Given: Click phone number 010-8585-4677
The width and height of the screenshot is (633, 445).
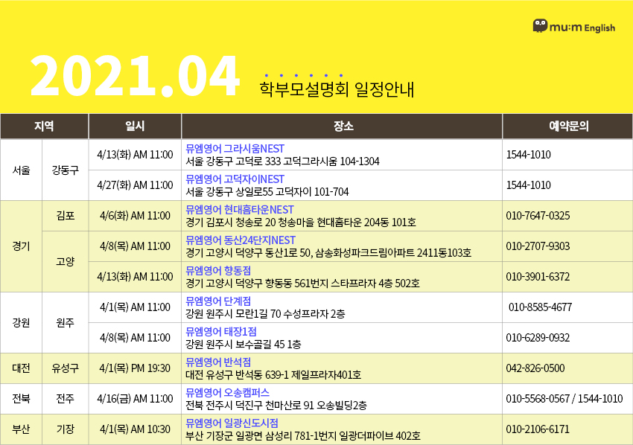Looking at the screenshot, I should coord(540,307).
